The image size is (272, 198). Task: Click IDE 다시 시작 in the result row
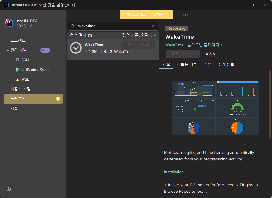[138, 45]
